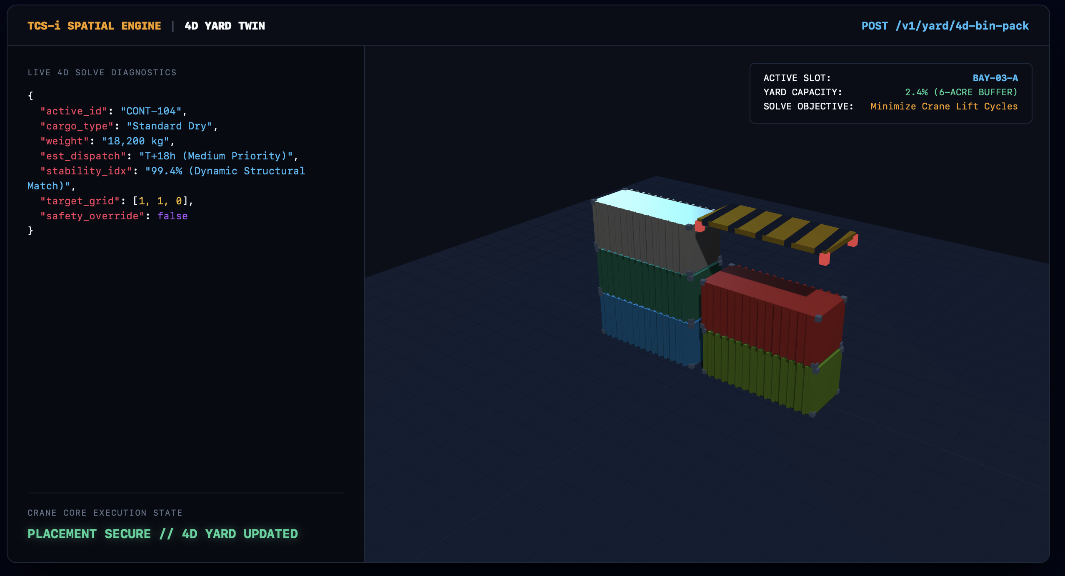The height and width of the screenshot is (576, 1065).
Task: Select the "CONT-104" active_id value
Action: pyautogui.click(x=151, y=111)
